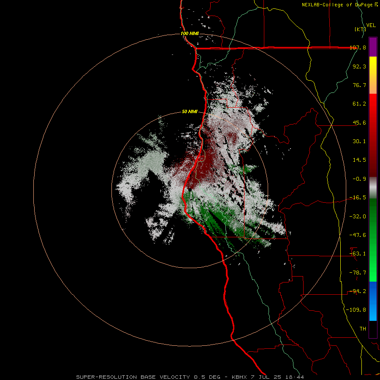This screenshot has height=380, width=380.
Task: Click the [KT] units label
Action: pyautogui.click(x=360, y=29)
